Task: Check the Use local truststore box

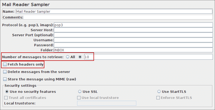Action: [x=79, y=98]
